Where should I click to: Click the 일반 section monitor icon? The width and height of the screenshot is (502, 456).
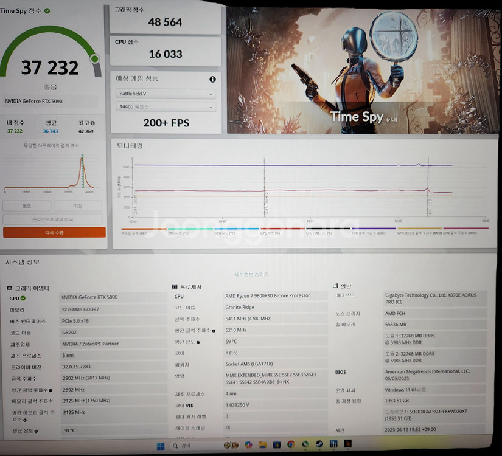pos(335,286)
